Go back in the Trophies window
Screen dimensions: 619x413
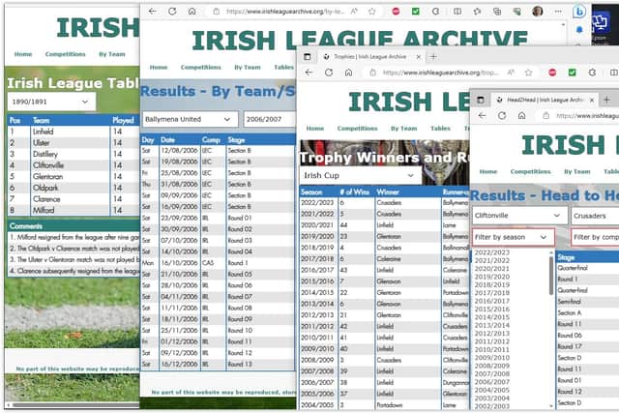click(x=309, y=73)
